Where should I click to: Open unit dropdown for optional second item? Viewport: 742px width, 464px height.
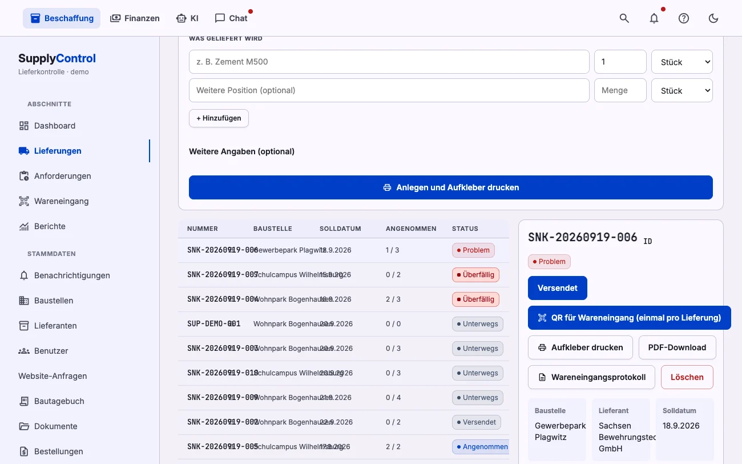(682, 90)
